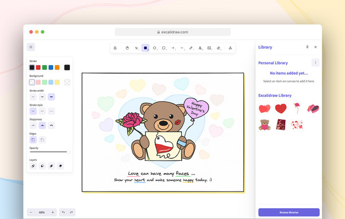The width and height of the screenshot is (345, 219).
Task: Pick orange stroke color
Action: click(x=57, y=67)
